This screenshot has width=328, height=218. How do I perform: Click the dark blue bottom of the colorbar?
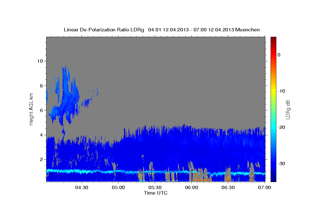click(x=273, y=178)
